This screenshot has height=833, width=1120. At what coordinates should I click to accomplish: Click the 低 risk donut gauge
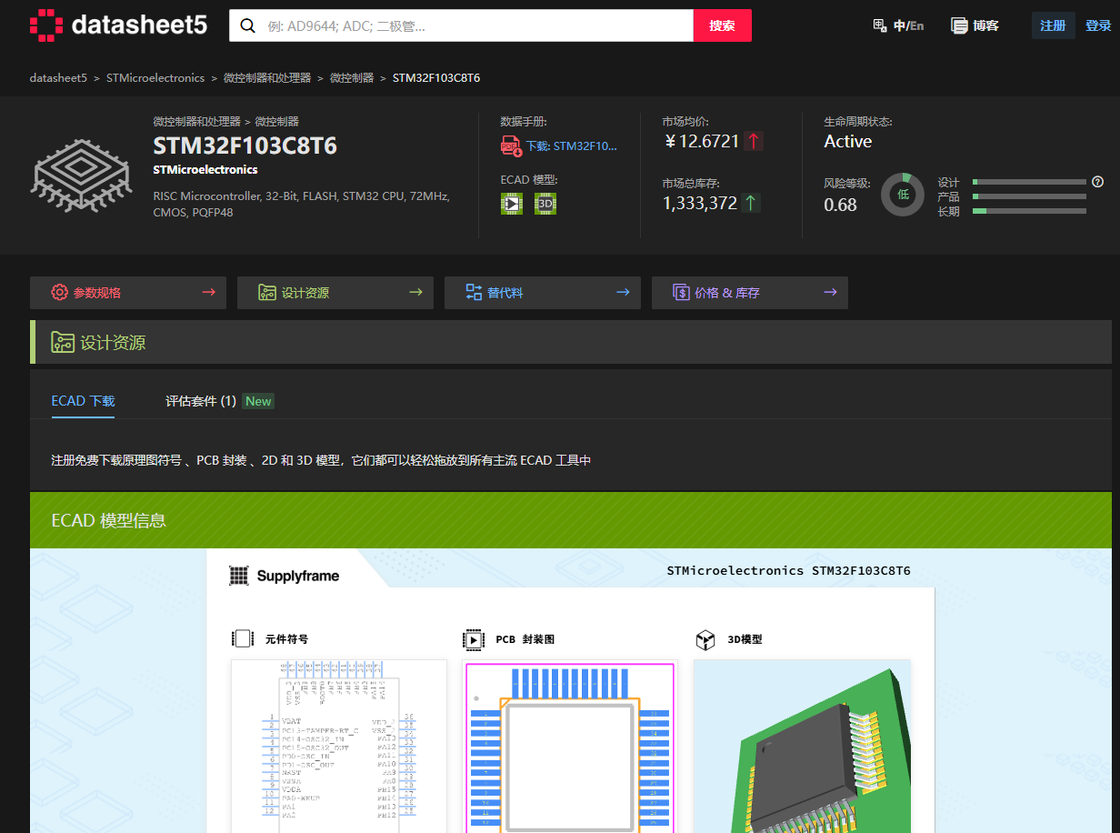903,194
